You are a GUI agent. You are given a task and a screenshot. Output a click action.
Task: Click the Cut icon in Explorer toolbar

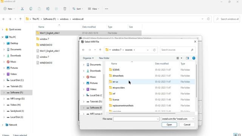point(22,9)
